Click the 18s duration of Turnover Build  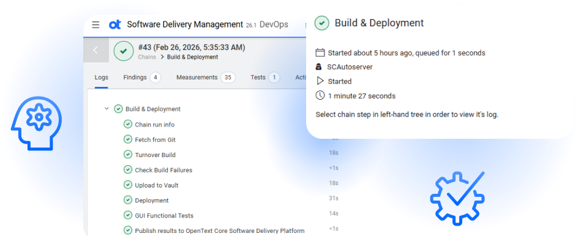[334, 153]
